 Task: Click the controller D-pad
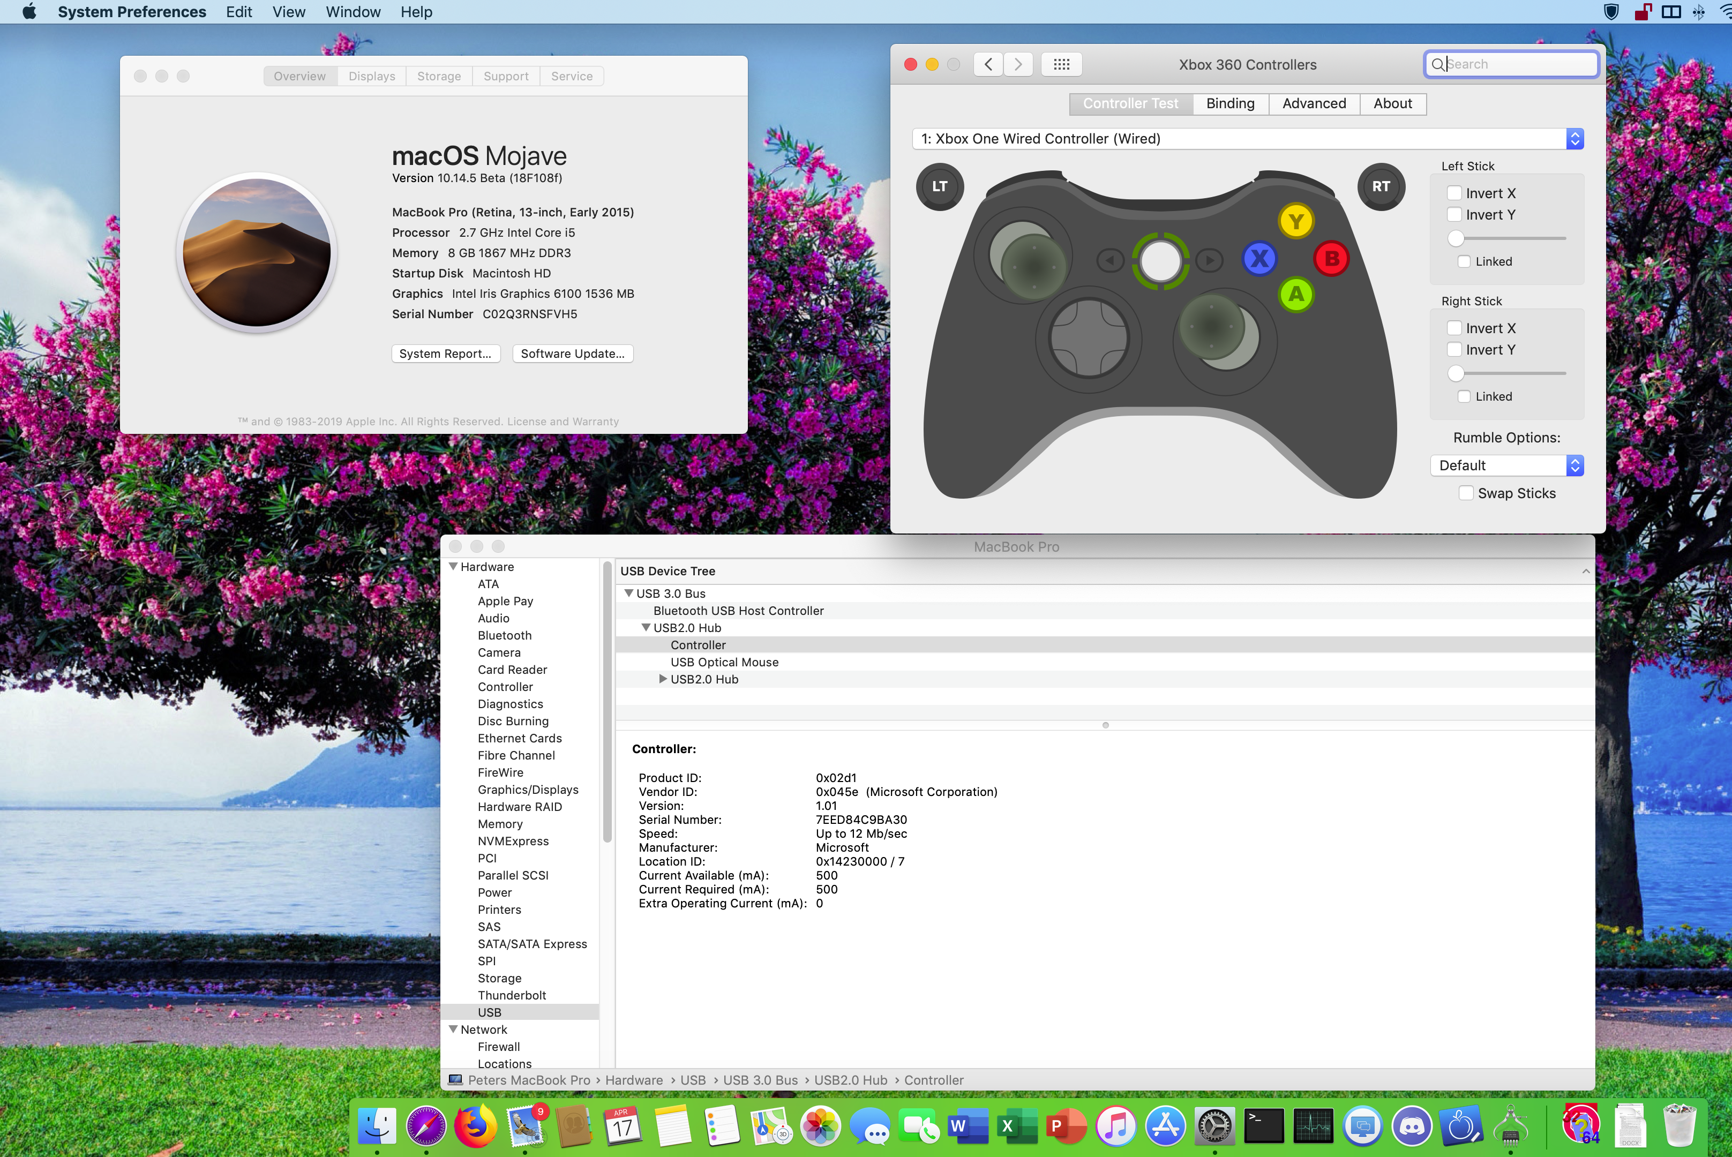(x=1089, y=338)
